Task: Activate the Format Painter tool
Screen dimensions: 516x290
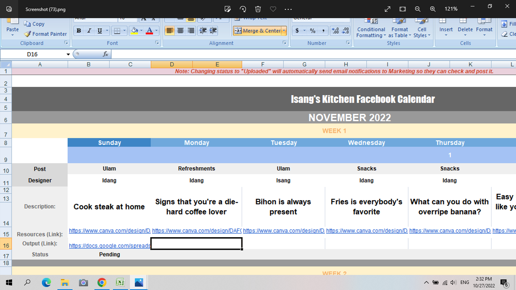Action: click(45, 34)
